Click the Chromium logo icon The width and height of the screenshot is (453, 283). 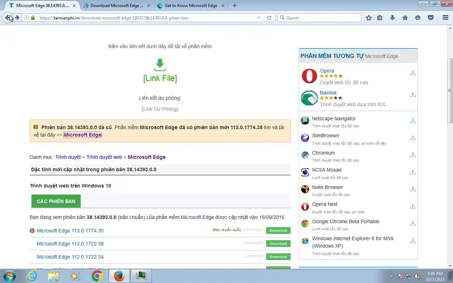pyautogui.click(x=305, y=155)
